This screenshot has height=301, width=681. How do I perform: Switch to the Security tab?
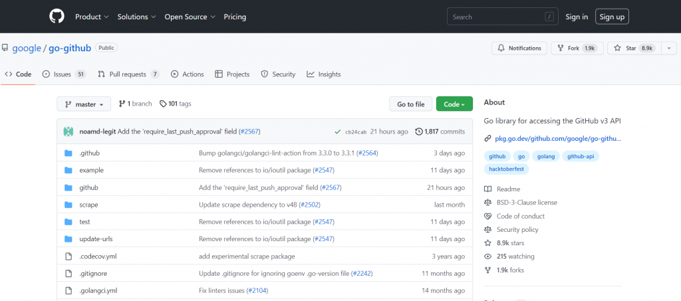[278, 74]
